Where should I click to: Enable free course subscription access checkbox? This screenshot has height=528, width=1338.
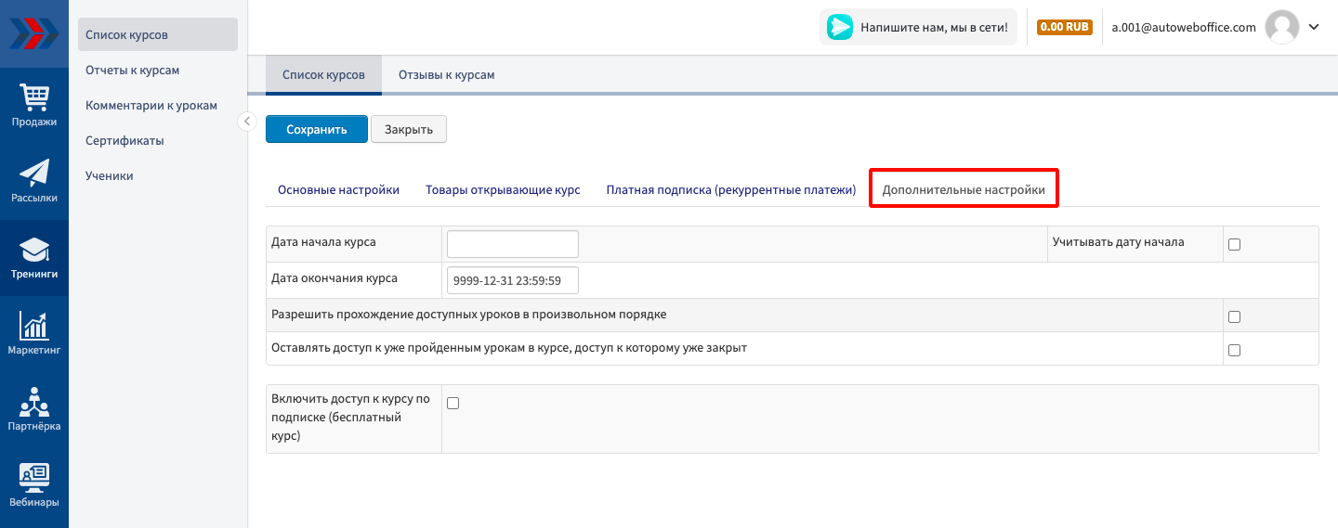[453, 403]
